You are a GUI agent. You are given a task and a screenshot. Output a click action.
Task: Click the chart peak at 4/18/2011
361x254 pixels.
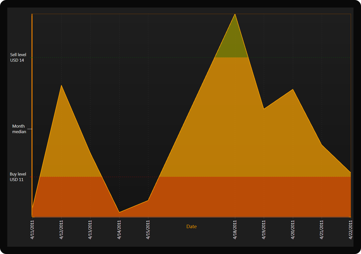click(235, 14)
